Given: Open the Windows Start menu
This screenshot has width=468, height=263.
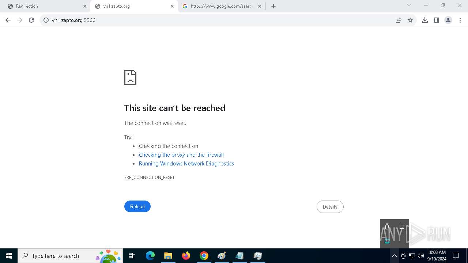Looking at the screenshot, I should pos(9,256).
